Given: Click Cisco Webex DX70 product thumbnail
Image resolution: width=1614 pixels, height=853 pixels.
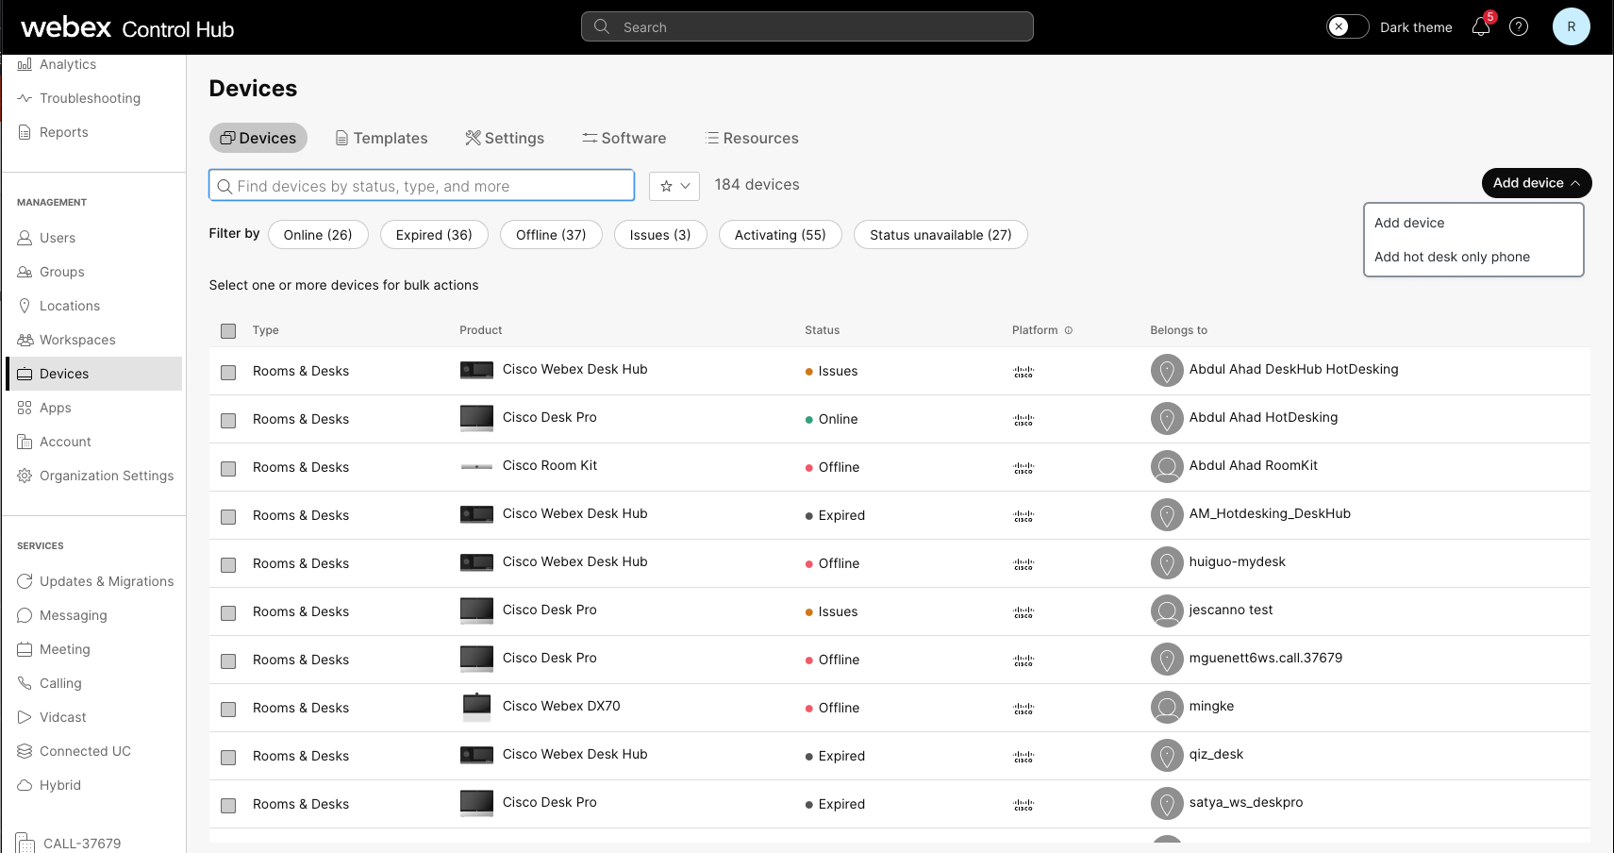Looking at the screenshot, I should point(476,707).
